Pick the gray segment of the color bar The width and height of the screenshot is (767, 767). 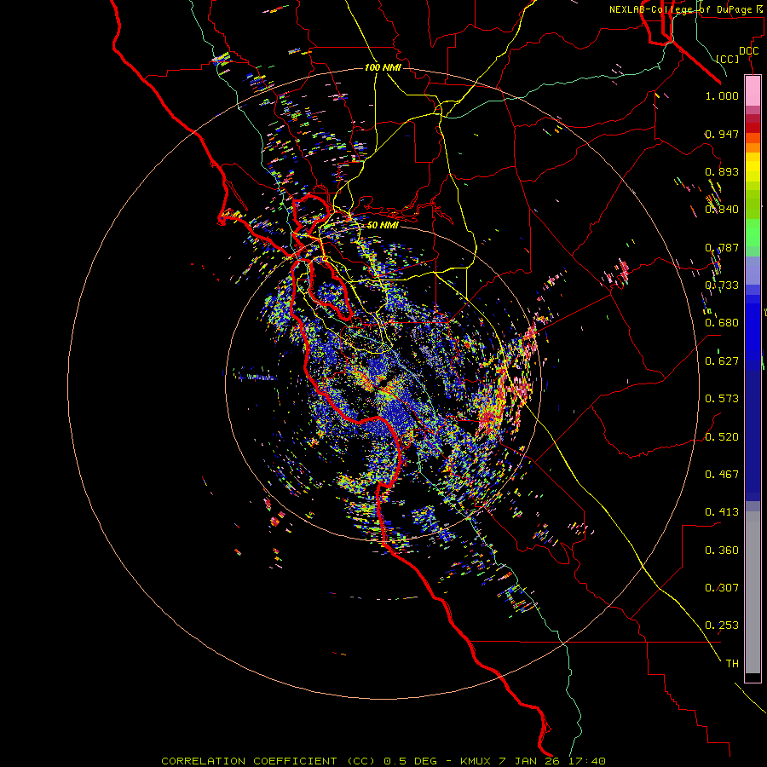coord(753,592)
